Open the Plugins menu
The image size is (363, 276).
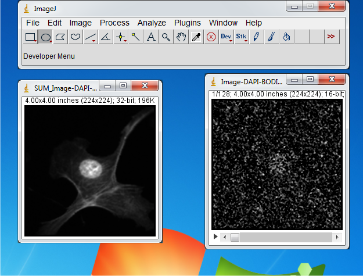tap(188, 23)
